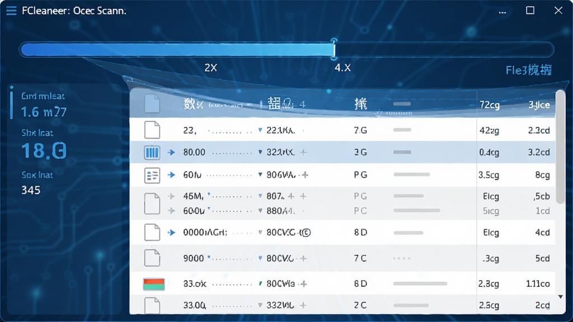Viewport: 573px width, 322px height.
Task: Click the blue arrow in the 0000iAGH: row
Action: coord(171,232)
